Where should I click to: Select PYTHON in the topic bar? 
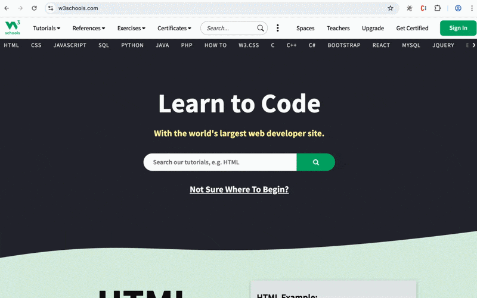(132, 45)
